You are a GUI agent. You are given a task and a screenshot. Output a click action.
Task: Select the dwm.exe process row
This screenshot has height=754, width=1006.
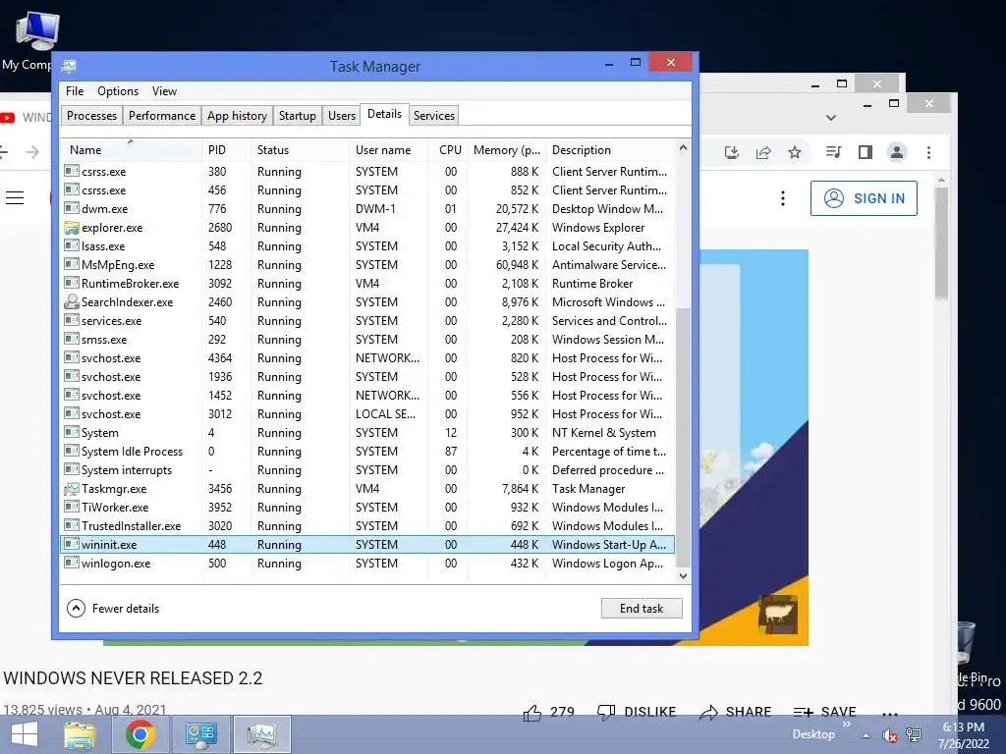367,209
